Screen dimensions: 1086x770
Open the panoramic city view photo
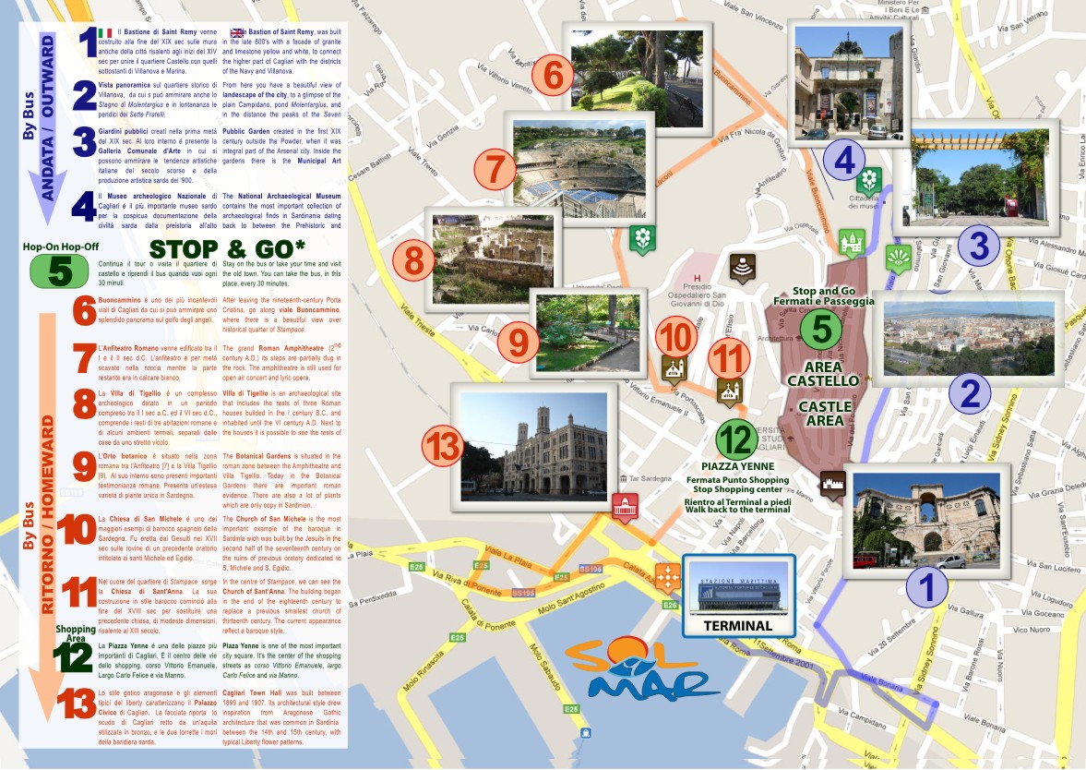(969, 338)
